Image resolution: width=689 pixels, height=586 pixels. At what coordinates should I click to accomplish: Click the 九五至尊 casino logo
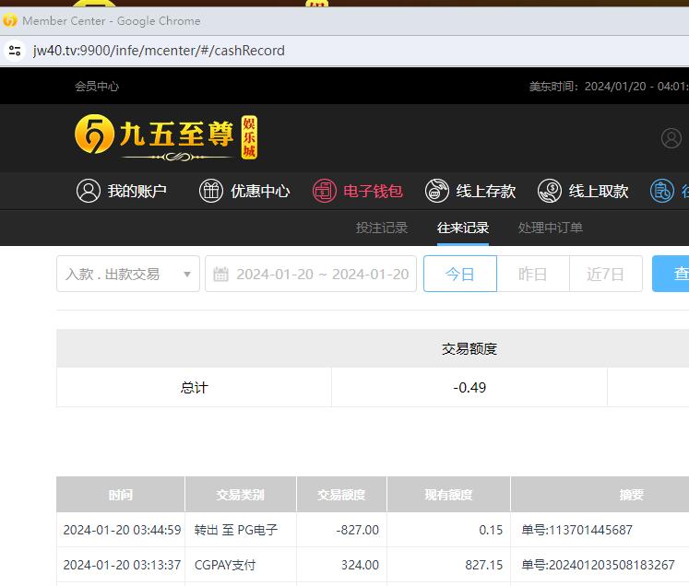click(166, 137)
